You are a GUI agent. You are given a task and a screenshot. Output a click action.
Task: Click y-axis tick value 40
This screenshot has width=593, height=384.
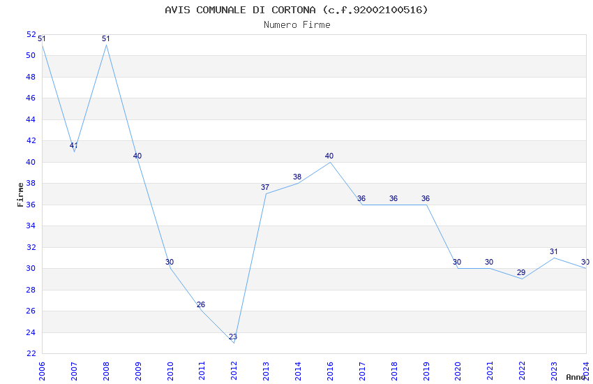(x=31, y=162)
